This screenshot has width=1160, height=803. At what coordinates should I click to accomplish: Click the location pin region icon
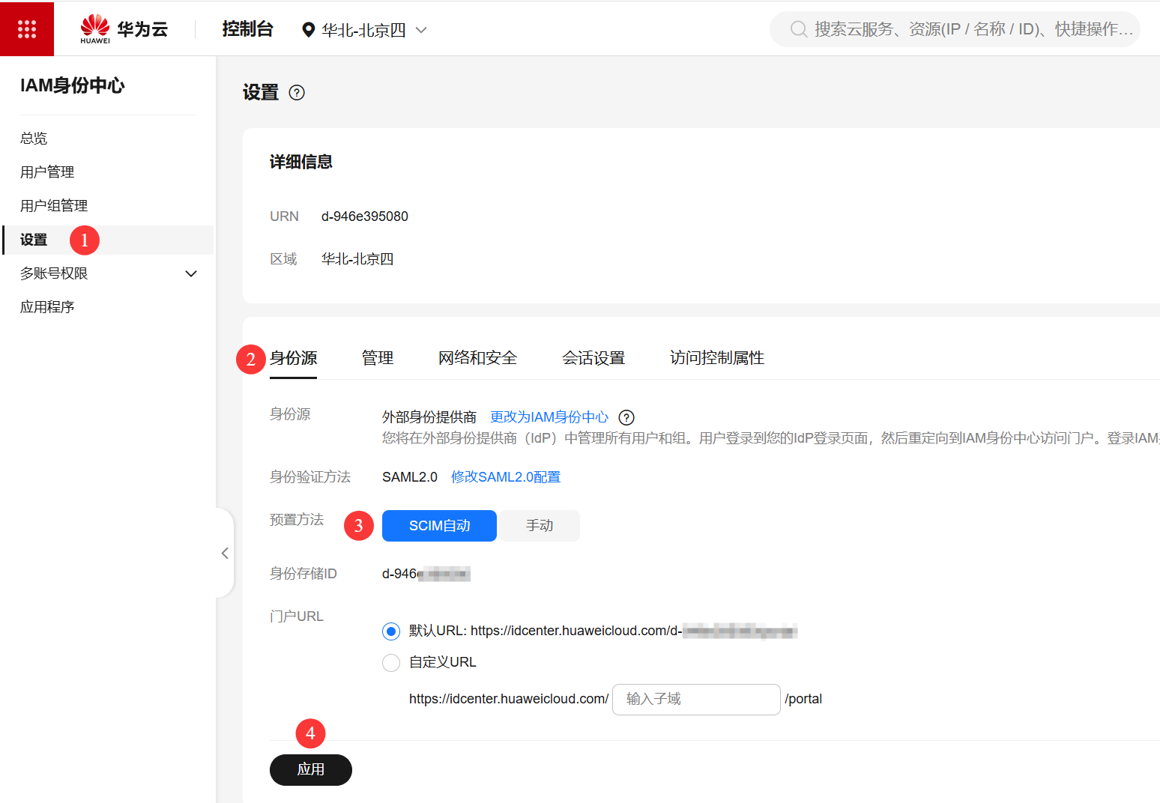tap(308, 30)
